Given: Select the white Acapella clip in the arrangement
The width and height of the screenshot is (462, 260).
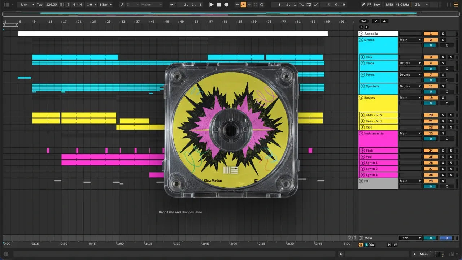Looking at the screenshot, I should [173, 34].
